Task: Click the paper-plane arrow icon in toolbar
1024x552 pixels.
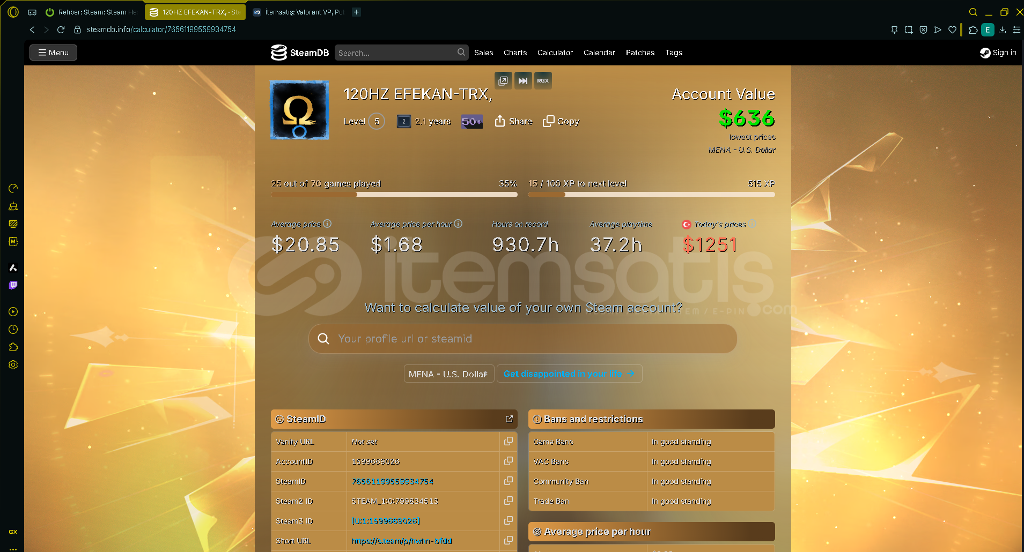Action: 938,30
